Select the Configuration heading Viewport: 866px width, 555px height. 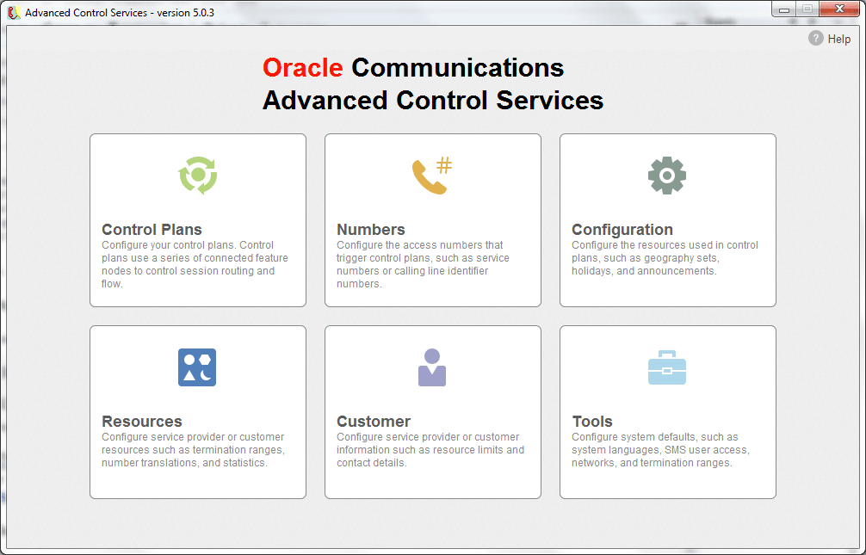[x=622, y=229]
